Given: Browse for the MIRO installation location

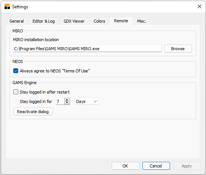Looking at the screenshot, I should [x=178, y=49].
